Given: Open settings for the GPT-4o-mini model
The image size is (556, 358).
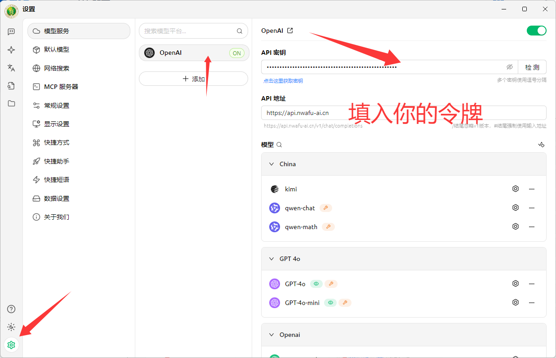Looking at the screenshot, I should point(516,303).
